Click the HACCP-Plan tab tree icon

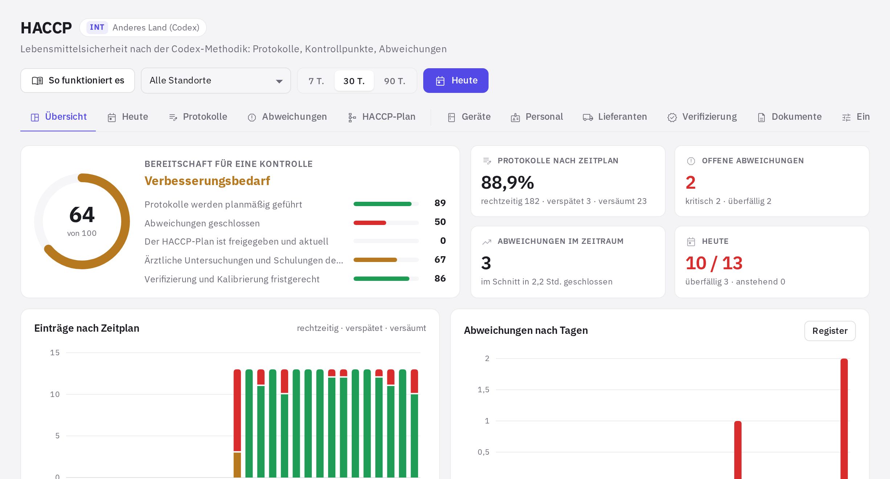coord(352,117)
